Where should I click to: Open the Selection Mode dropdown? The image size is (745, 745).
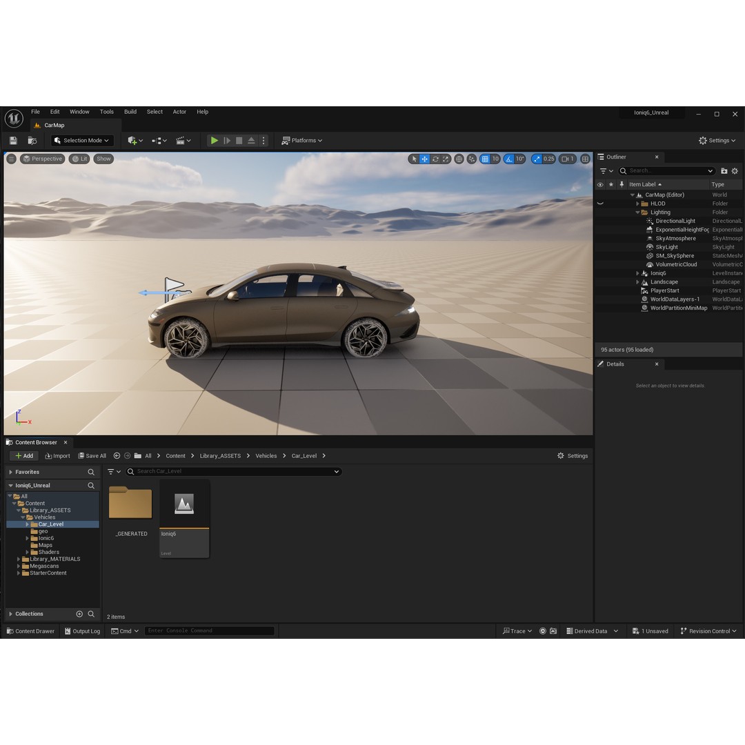pos(81,141)
